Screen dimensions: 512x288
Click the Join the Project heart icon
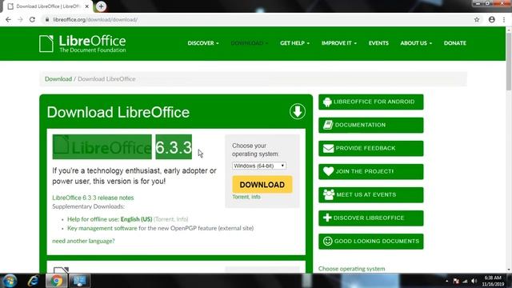[x=328, y=171]
